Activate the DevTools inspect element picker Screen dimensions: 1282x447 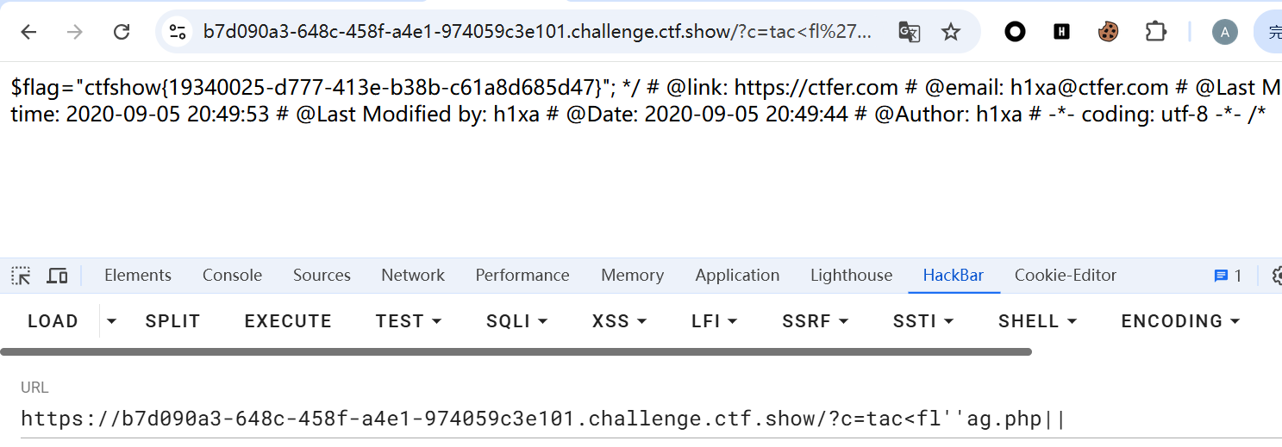pos(21,276)
